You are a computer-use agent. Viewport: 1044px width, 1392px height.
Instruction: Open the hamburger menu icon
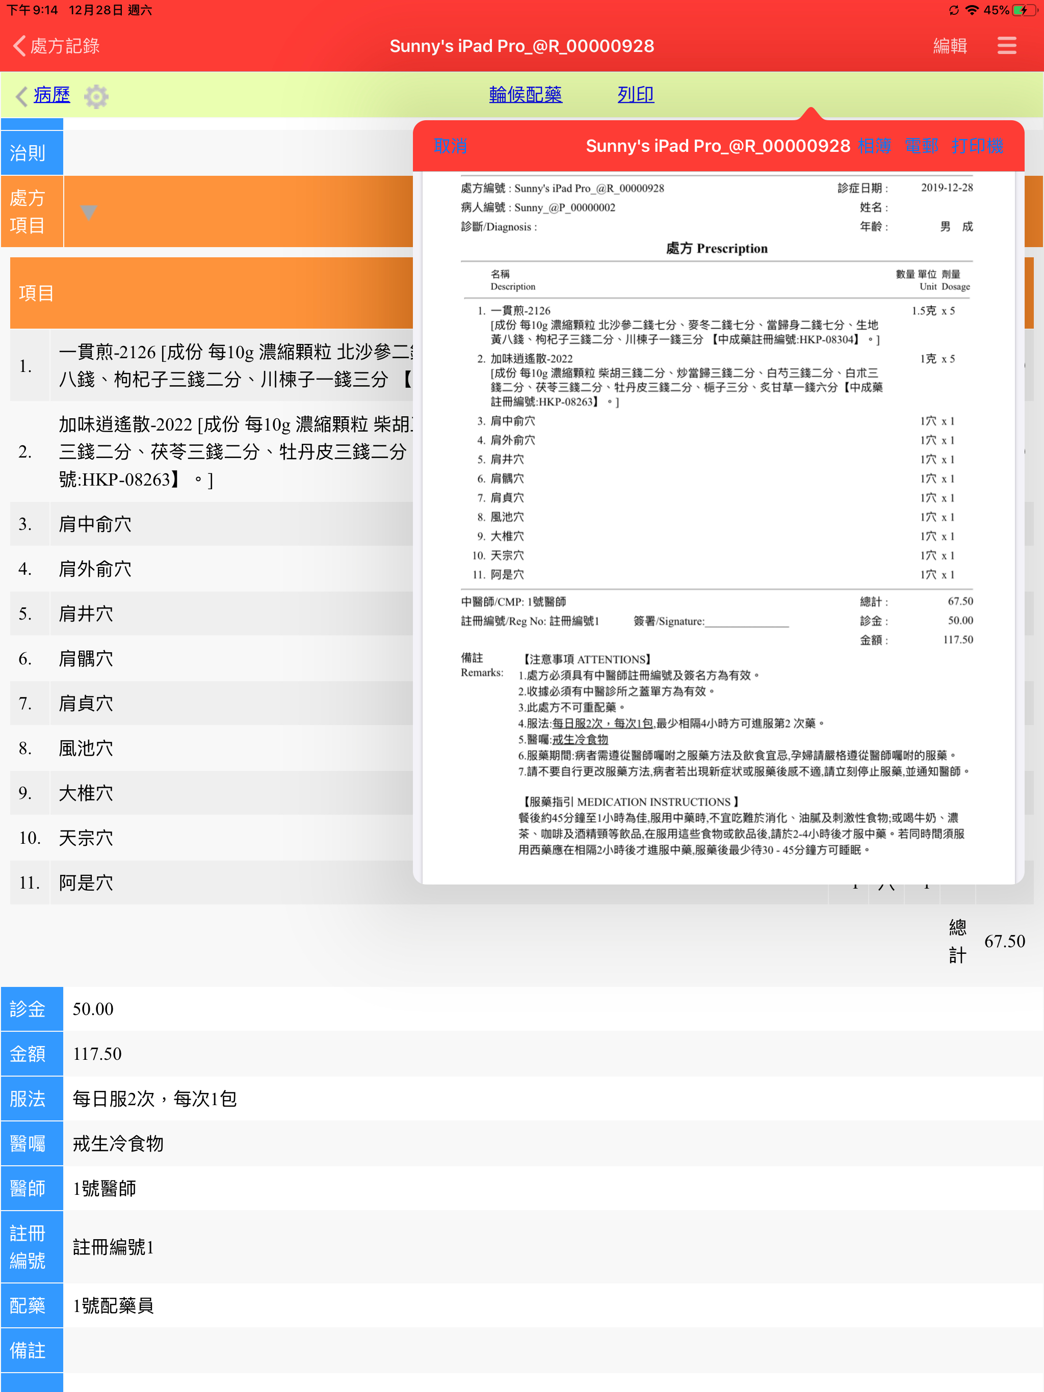[x=1006, y=45]
